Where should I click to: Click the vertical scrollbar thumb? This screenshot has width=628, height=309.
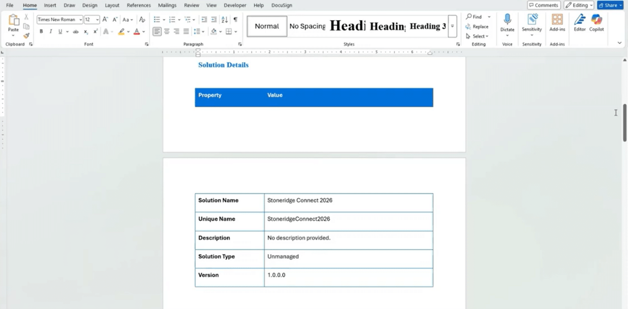click(624, 123)
